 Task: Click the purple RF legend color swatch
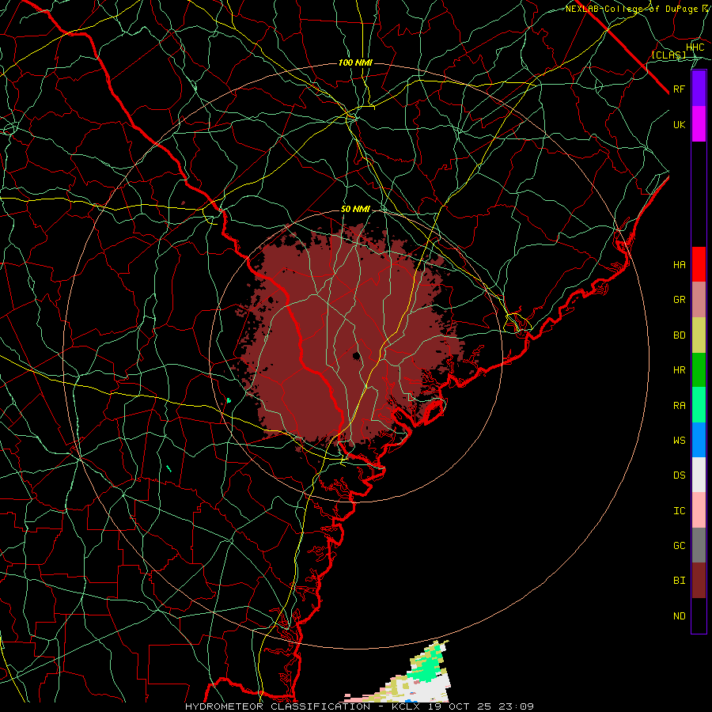pyautogui.click(x=699, y=89)
